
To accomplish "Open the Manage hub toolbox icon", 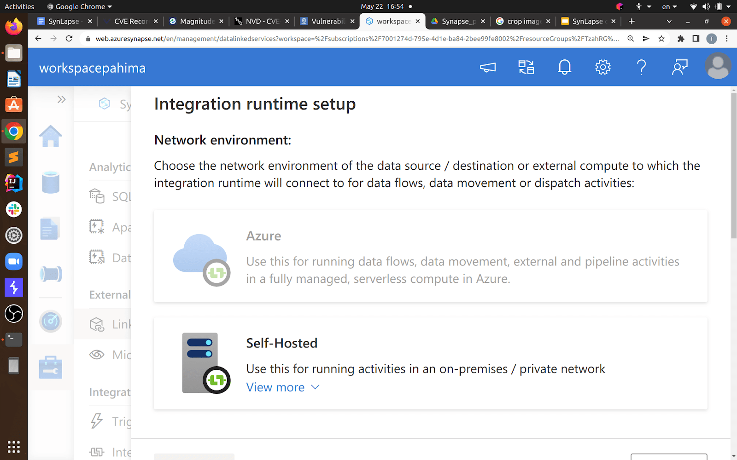I will click(x=51, y=367).
